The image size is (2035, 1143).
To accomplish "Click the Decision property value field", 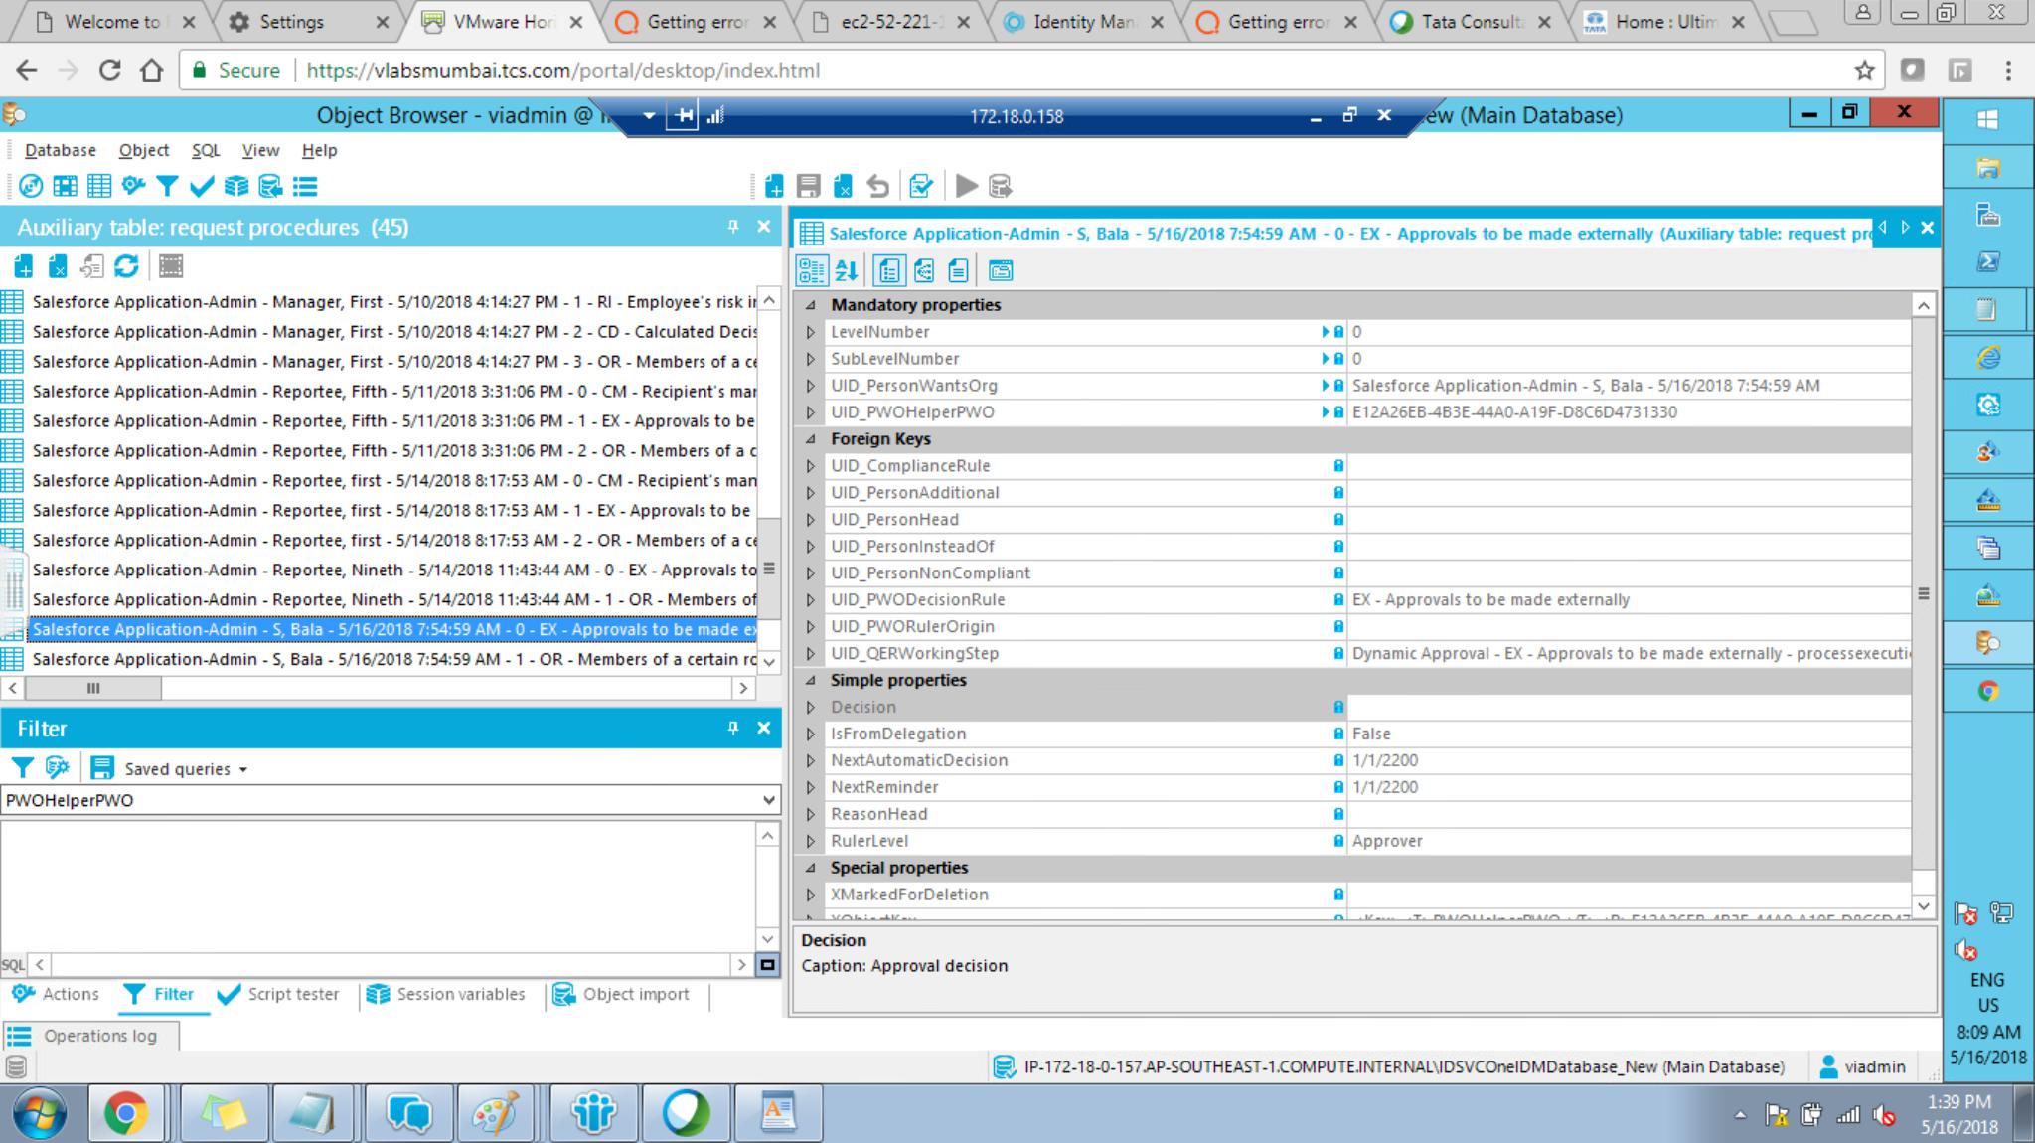I will (1628, 707).
